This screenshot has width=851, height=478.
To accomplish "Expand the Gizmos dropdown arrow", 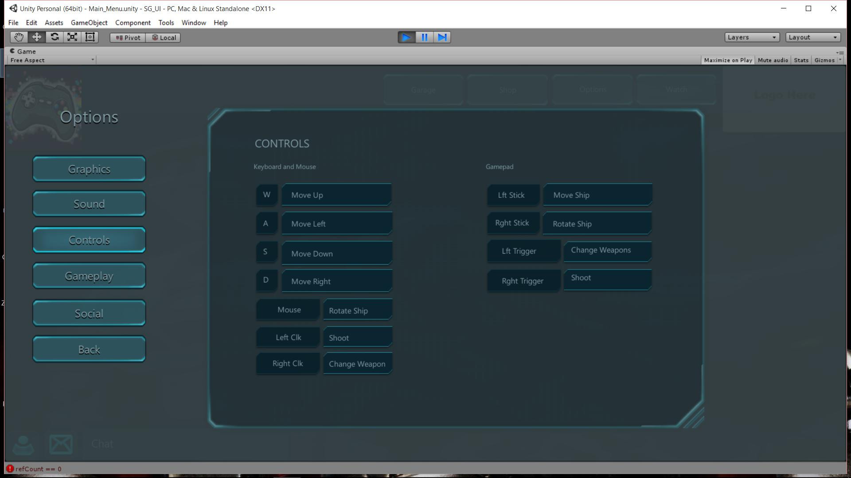I will [840, 60].
